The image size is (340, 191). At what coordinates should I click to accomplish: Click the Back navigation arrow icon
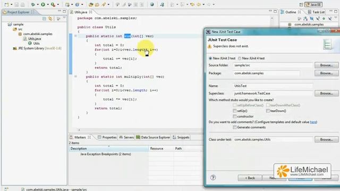(199, 4)
